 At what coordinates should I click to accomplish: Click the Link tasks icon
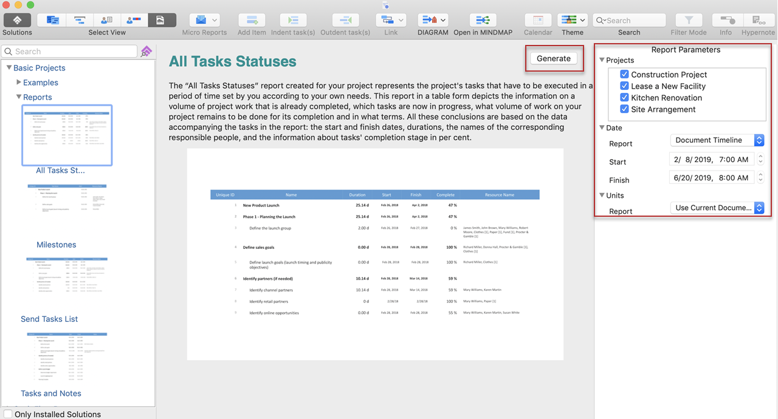tap(387, 20)
